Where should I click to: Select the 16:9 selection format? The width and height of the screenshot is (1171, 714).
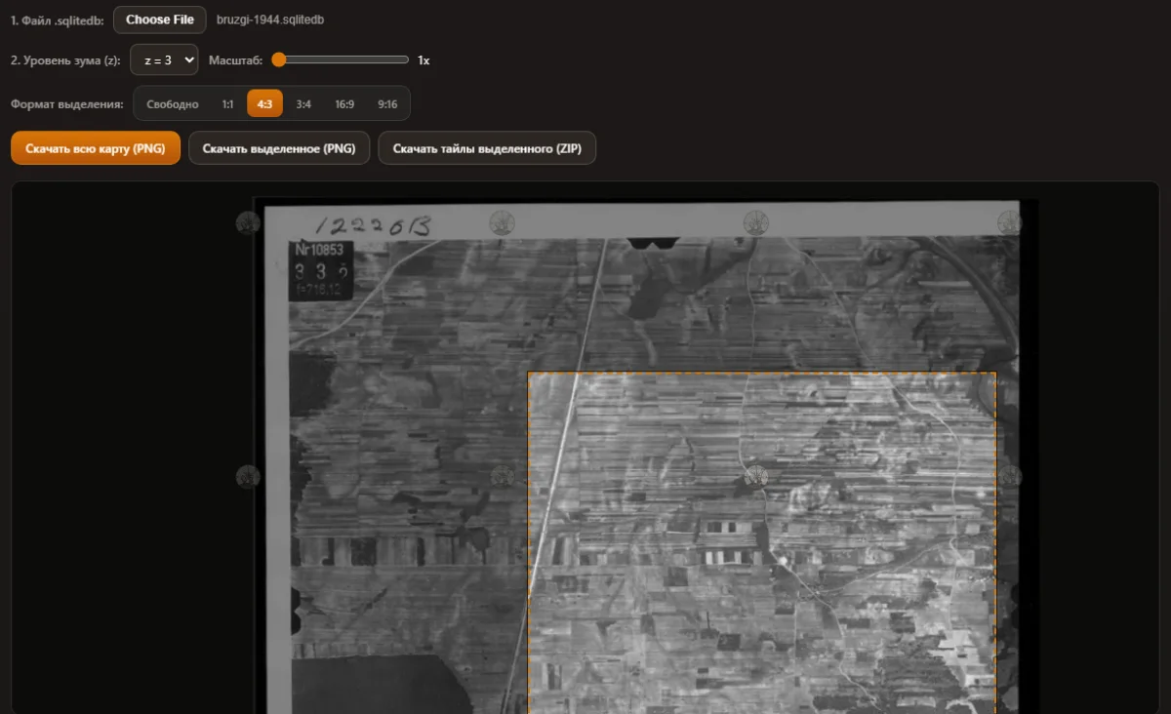point(344,103)
